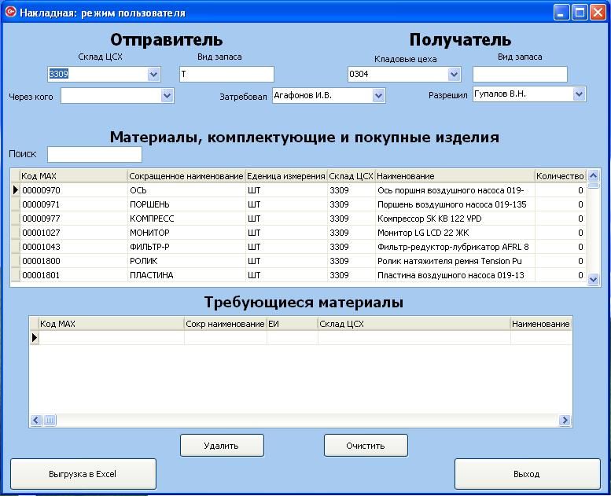Click Фильтр-редуктор-лубрикатор AFRL 8 cell

455,247
